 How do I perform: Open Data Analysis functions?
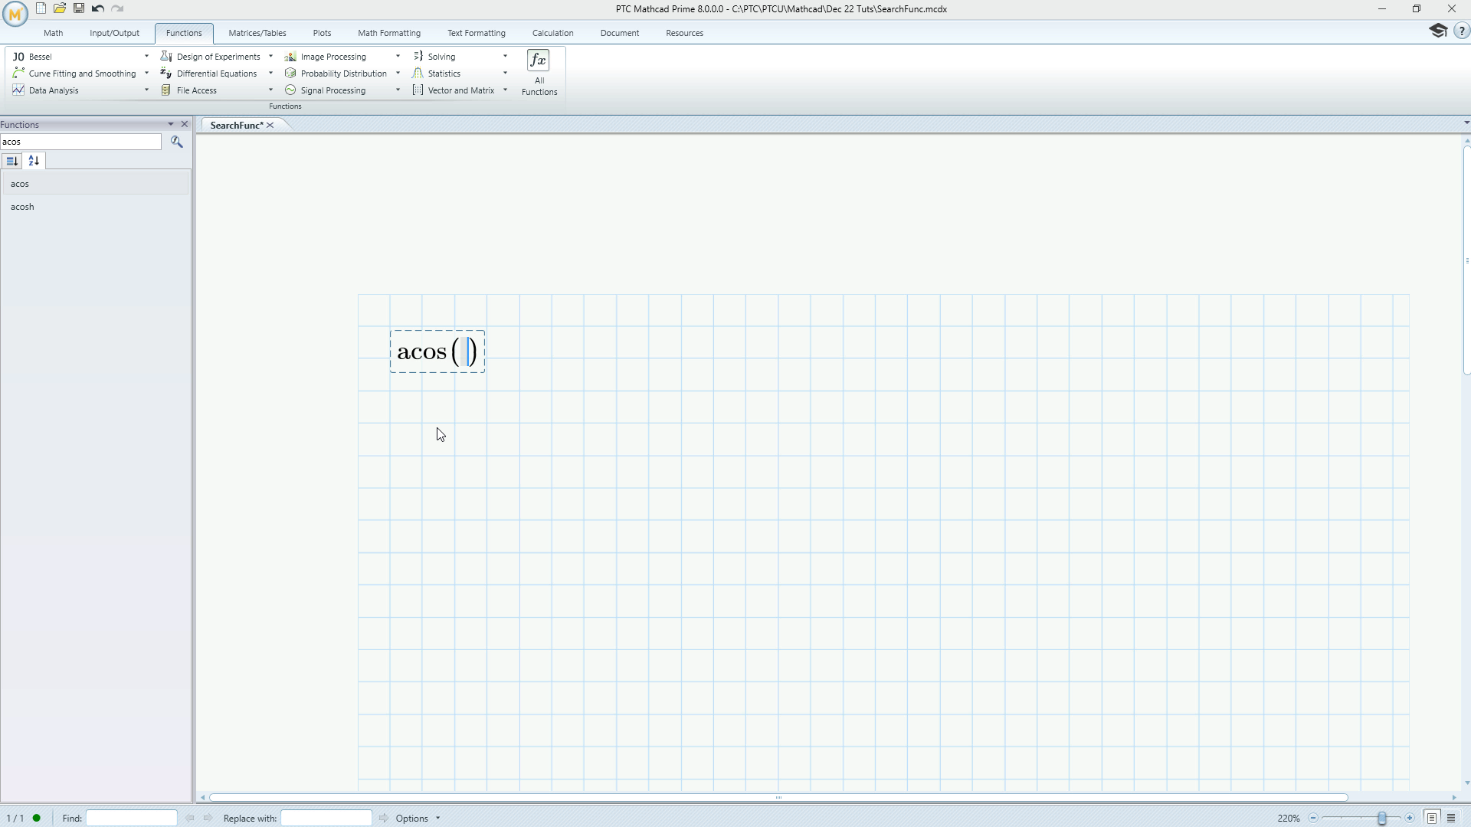point(46,90)
